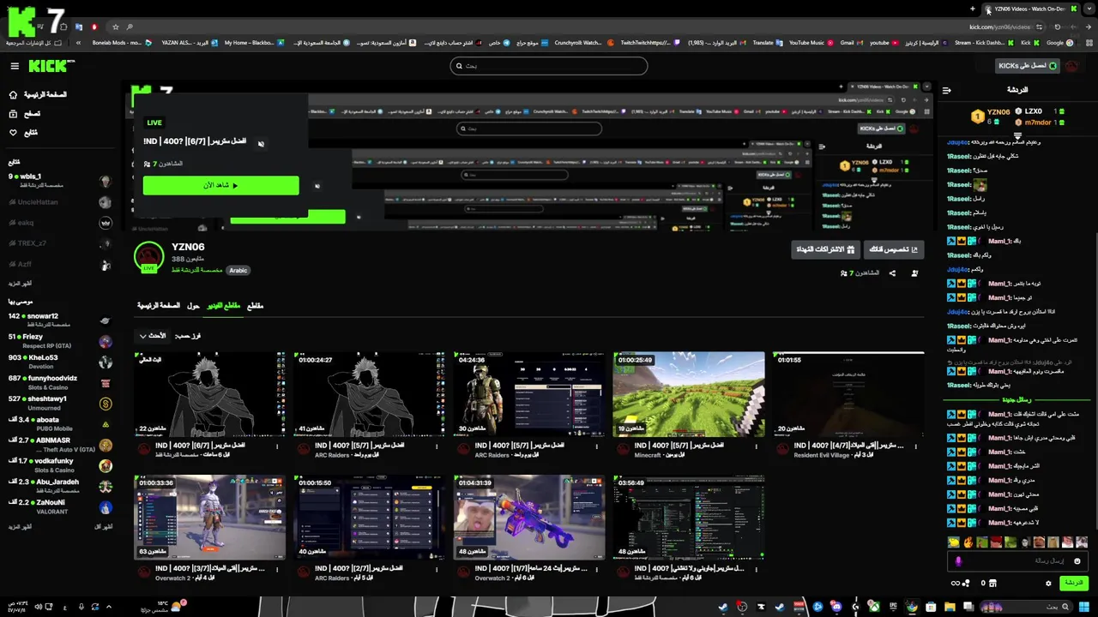Open Discord from the taskbar

point(836,608)
